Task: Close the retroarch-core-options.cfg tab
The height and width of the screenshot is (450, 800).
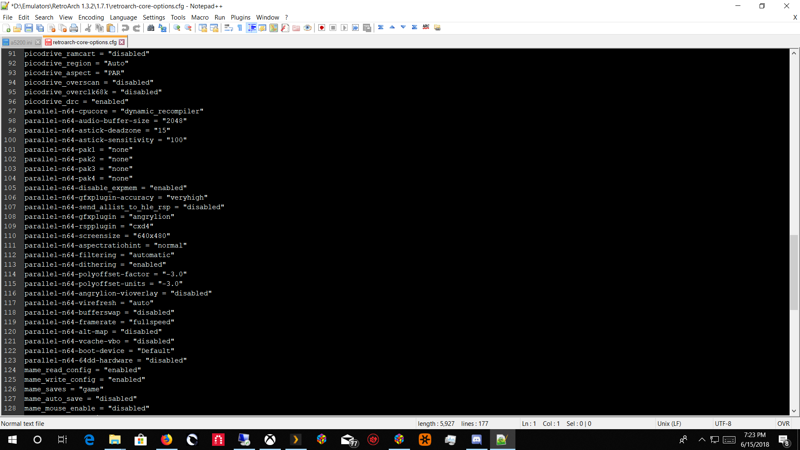Action: coord(122,42)
